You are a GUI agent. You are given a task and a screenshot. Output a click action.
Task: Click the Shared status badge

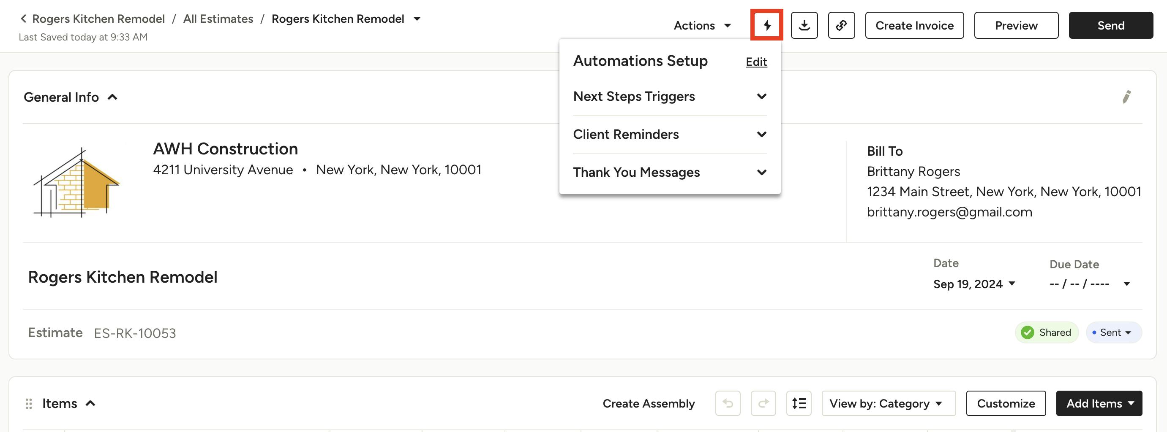pyautogui.click(x=1046, y=332)
